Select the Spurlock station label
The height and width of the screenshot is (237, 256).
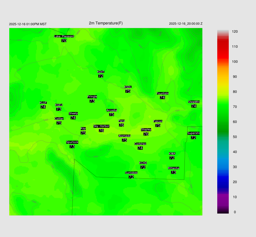(x=72, y=142)
